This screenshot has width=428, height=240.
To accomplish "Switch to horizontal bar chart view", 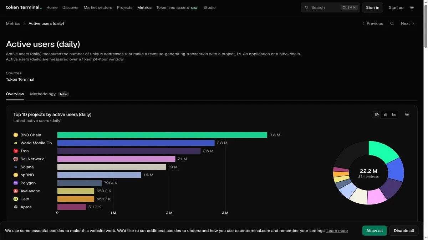I will click(377, 114).
